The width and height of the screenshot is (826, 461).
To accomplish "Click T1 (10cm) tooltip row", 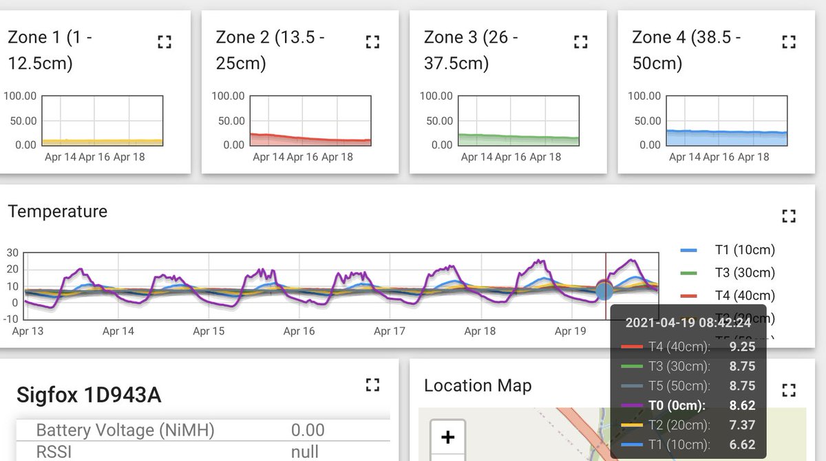I will click(x=688, y=445).
